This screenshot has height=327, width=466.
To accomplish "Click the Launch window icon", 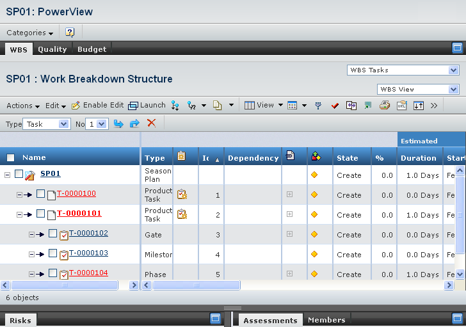I will [133, 106].
